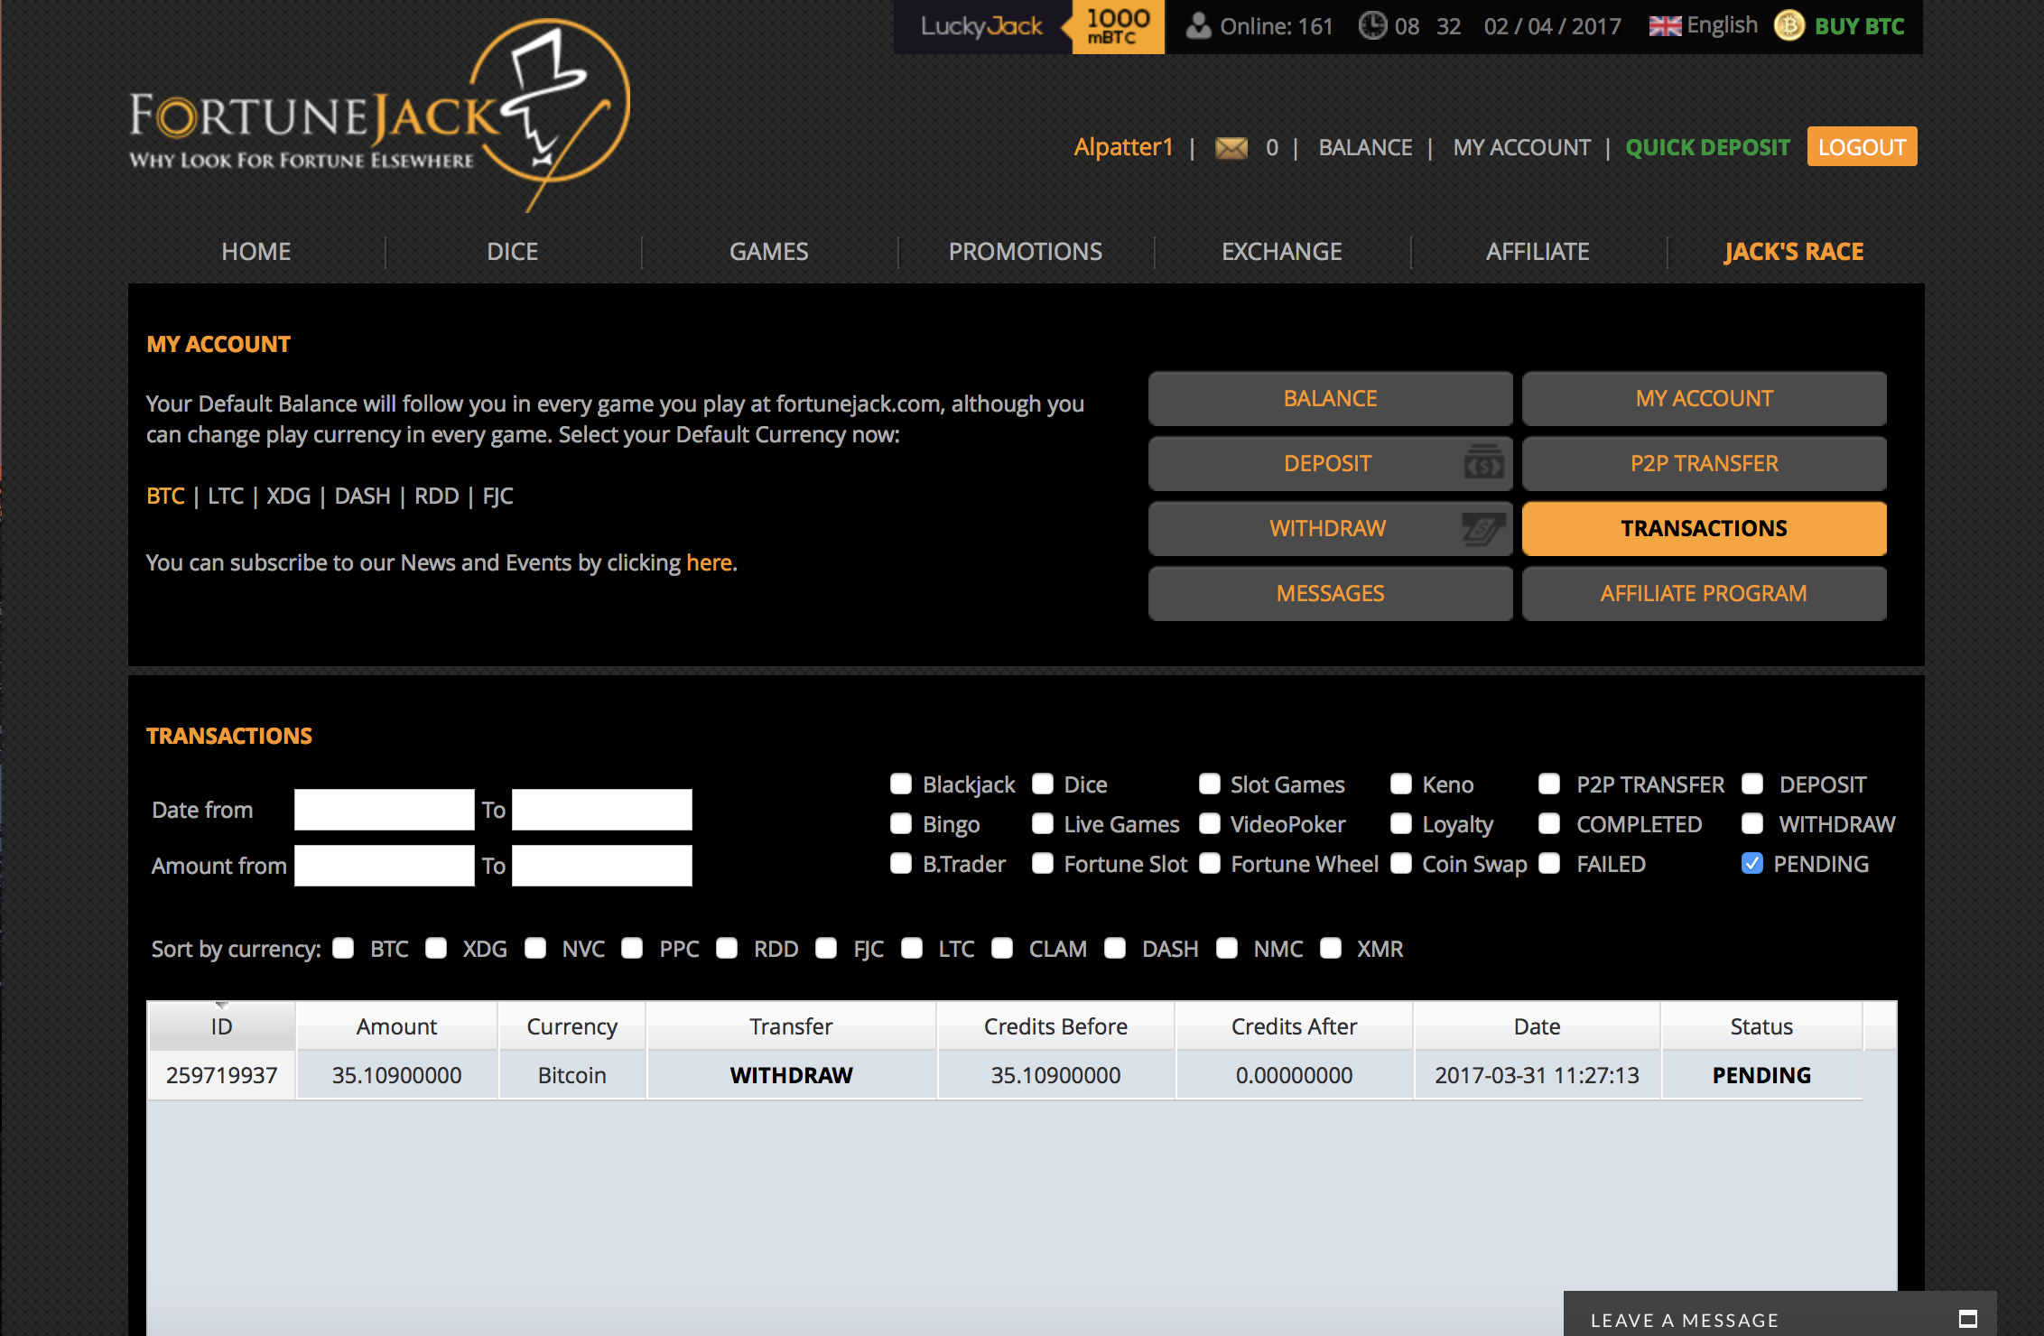Go to the HOME page
The width and height of the screenshot is (2044, 1336).
(x=256, y=251)
